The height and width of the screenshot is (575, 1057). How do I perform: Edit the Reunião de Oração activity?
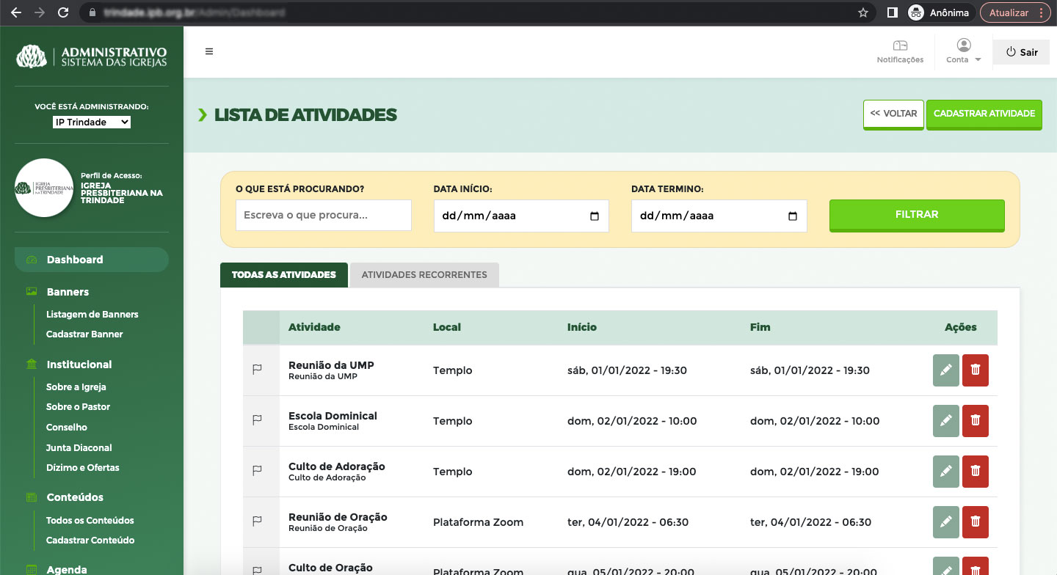click(x=945, y=522)
